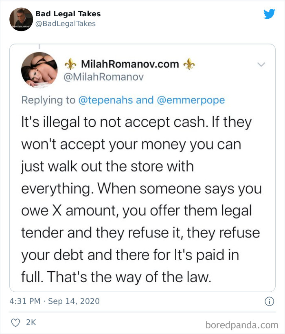Click the Bad Legal Takes profile avatar
Screen dimensions: 285x334
coord(20,18)
